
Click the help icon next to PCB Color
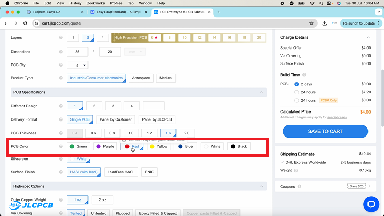61,146
